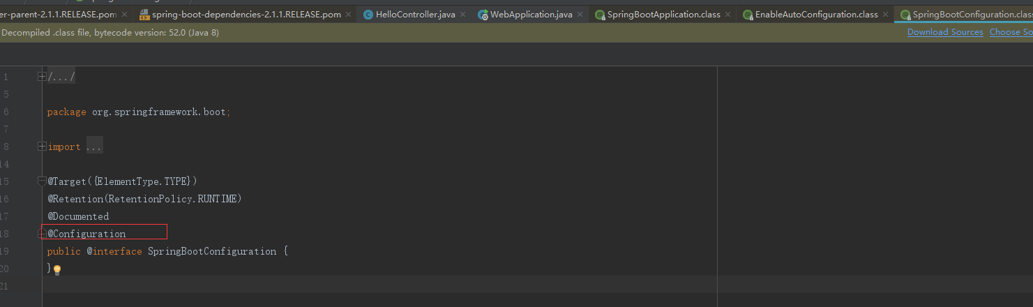Select the SpringBootConfiguration.class tab
The height and width of the screenshot is (307, 1033).
coord(964,15)
